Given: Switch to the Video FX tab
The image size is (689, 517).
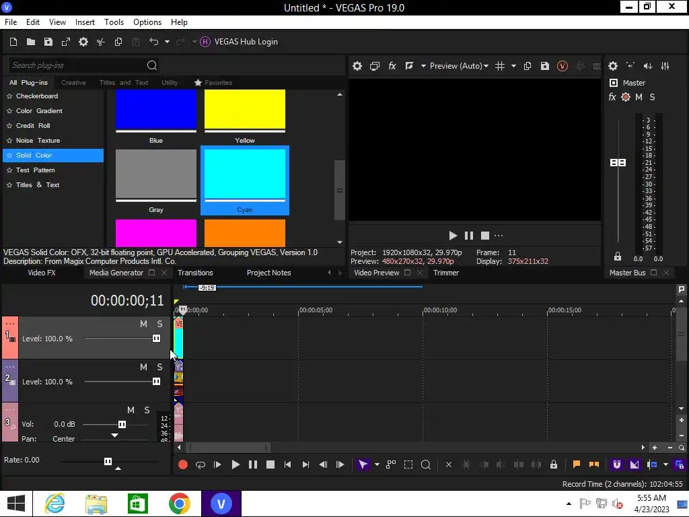Looking at the screenshot, I should coord(42,273).
